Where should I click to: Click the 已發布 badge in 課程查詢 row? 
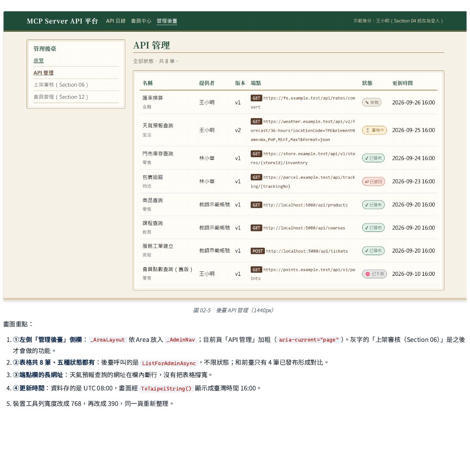click(373, 228)
